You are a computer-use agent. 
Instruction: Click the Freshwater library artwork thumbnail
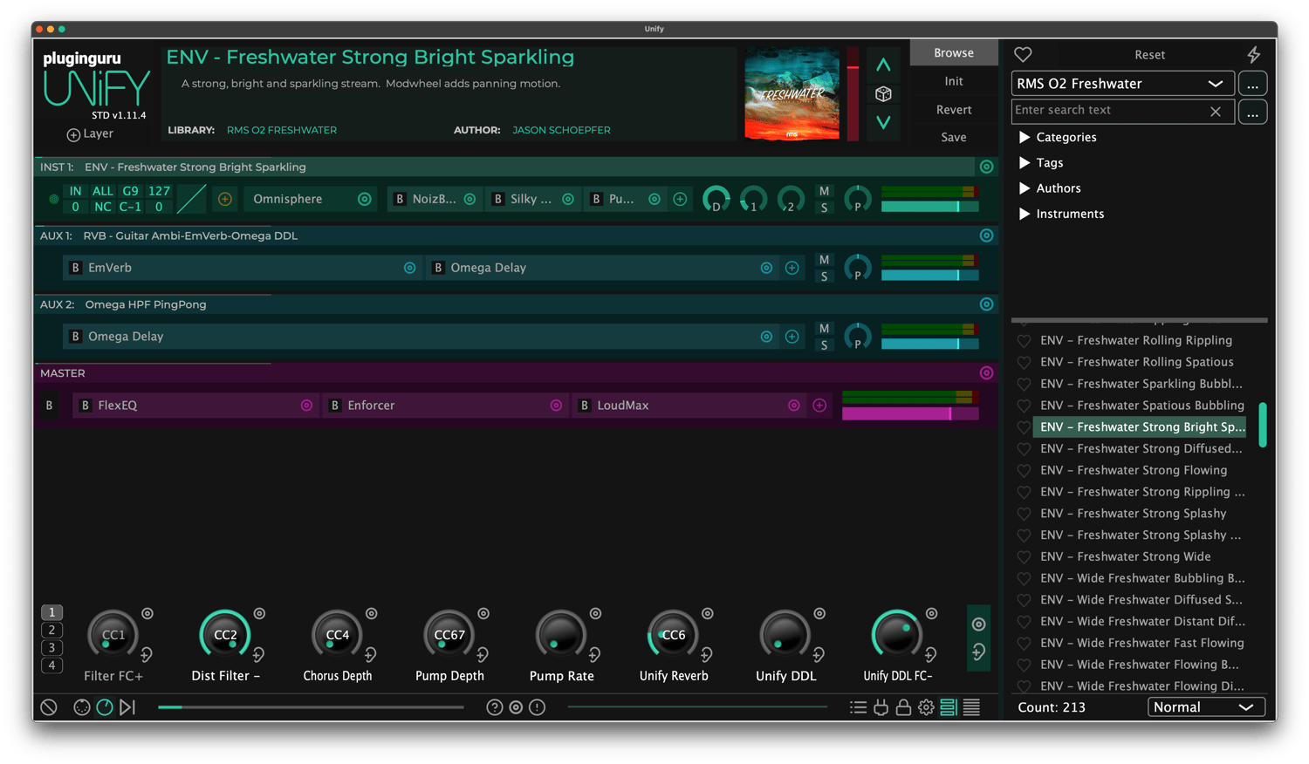point(792,93)
